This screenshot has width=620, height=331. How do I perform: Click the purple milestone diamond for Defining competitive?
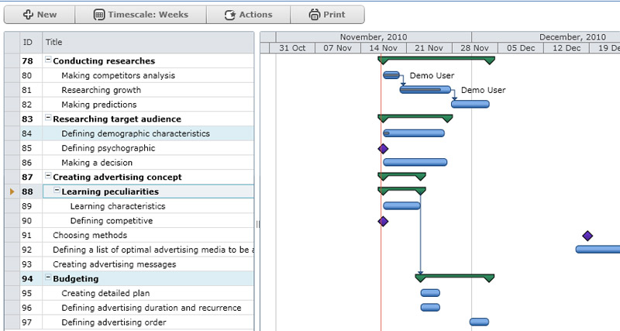382,221
